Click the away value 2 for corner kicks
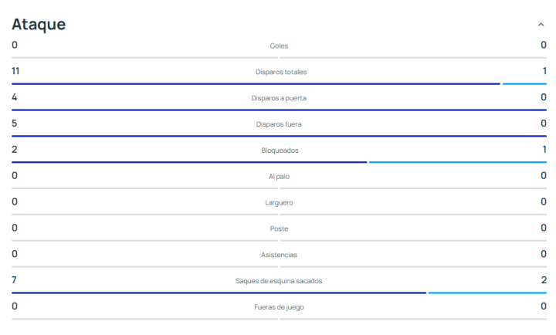This screenshot has height=335, width=556. pyautogui.click(x=544, y=279)
